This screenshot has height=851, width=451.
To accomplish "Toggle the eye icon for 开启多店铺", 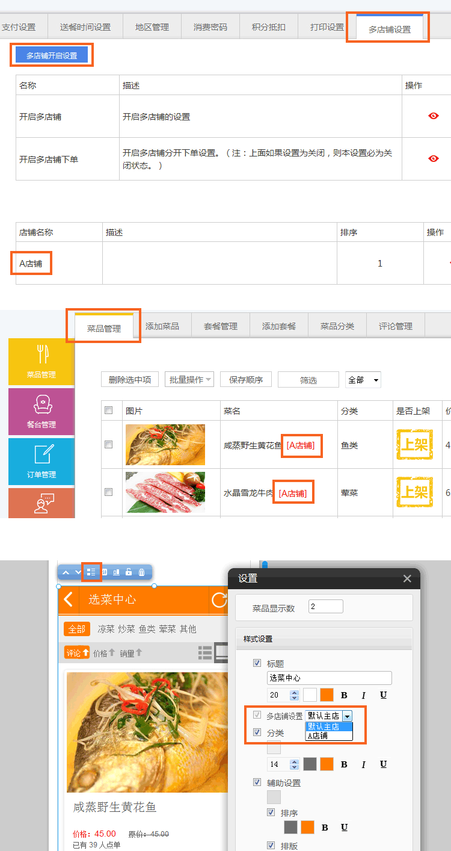I will click(x=433, y=116).
